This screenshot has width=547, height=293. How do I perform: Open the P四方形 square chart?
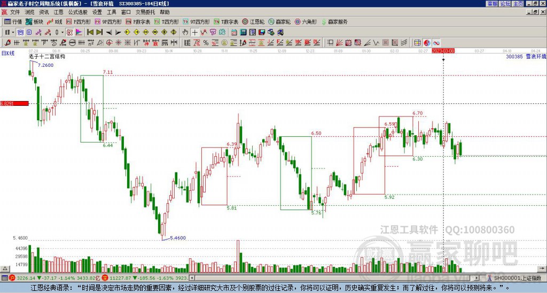tap(79, 21)
